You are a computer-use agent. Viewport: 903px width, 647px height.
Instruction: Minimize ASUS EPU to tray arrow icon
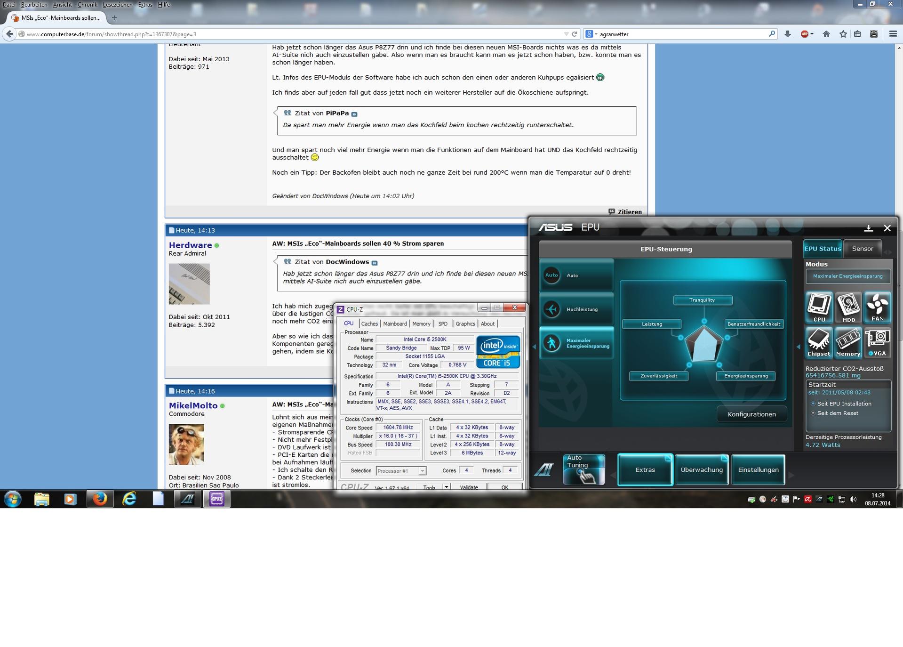pos(869,228)
